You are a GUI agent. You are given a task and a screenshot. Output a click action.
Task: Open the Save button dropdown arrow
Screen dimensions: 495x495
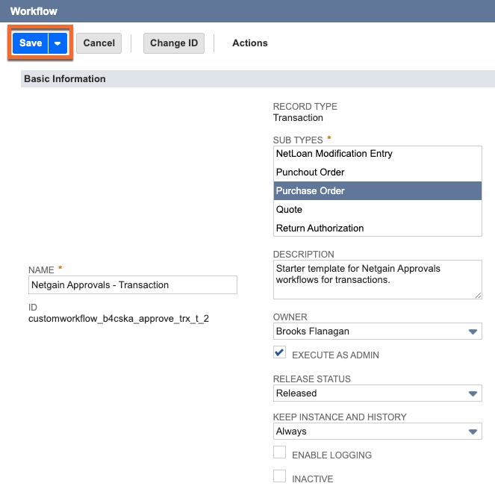coord(58,43)
